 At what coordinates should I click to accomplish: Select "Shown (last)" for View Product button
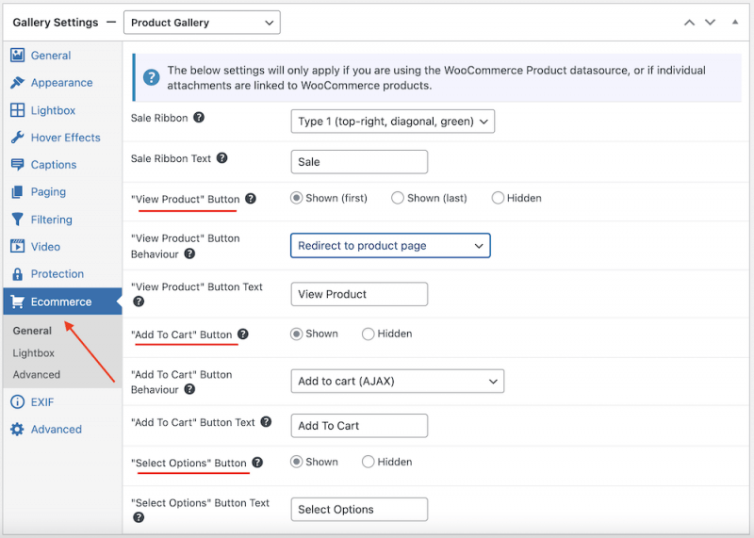coord(398,199)
